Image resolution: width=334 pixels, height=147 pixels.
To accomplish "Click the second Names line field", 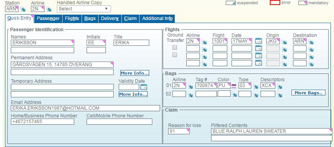I will [43, 50].
